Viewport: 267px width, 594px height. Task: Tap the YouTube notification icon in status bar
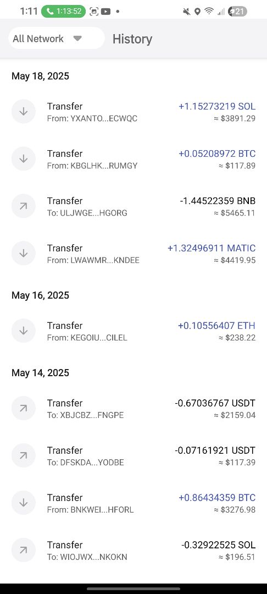pos(106,12)
